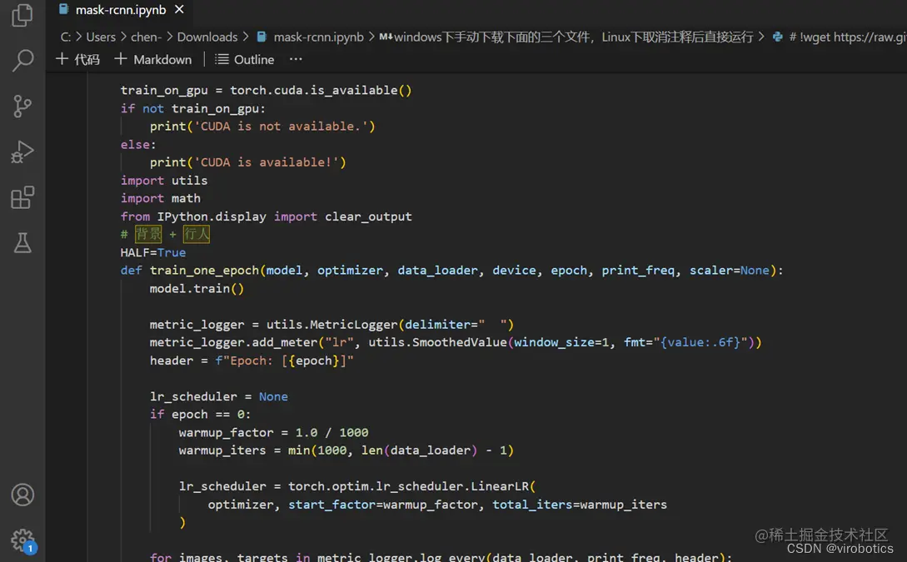Click the mask-rcnn.ipynb breadcrumb segment
Screen dimensions: 907x562
pyautogui.click(x=318, y=37)
